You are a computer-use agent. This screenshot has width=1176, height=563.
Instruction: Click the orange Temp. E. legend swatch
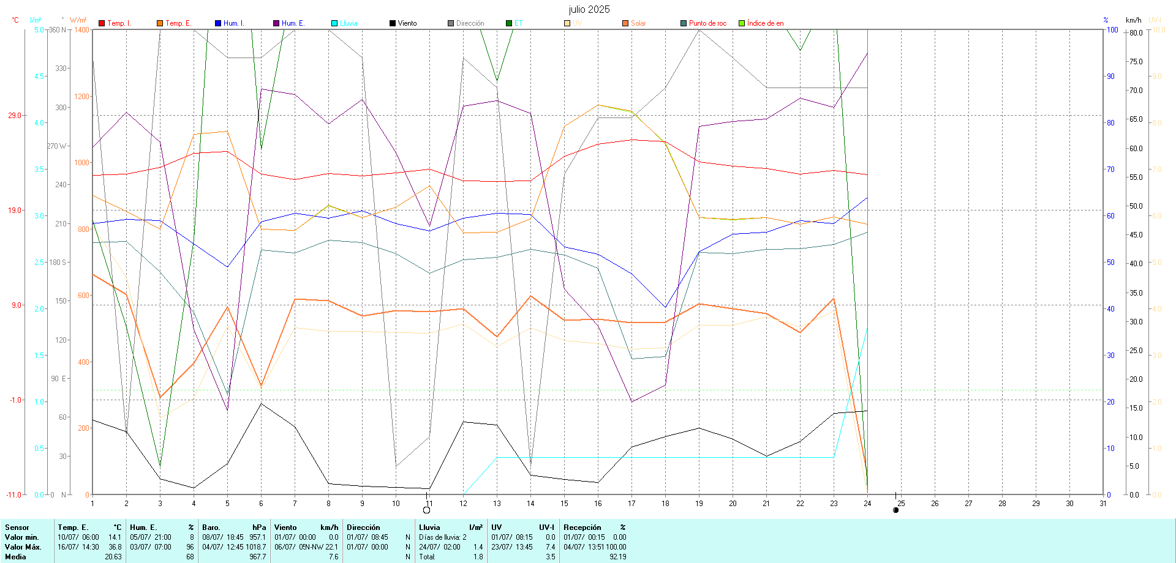click(x=160, y=23)
